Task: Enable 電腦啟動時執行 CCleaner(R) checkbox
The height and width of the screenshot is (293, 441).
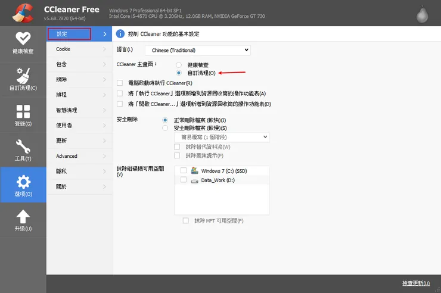Action: 120,83
